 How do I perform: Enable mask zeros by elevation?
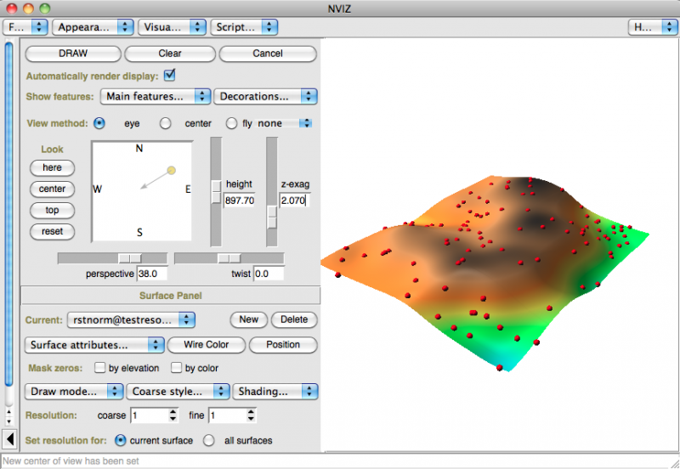pyautogui.click(x=99, y=368)
